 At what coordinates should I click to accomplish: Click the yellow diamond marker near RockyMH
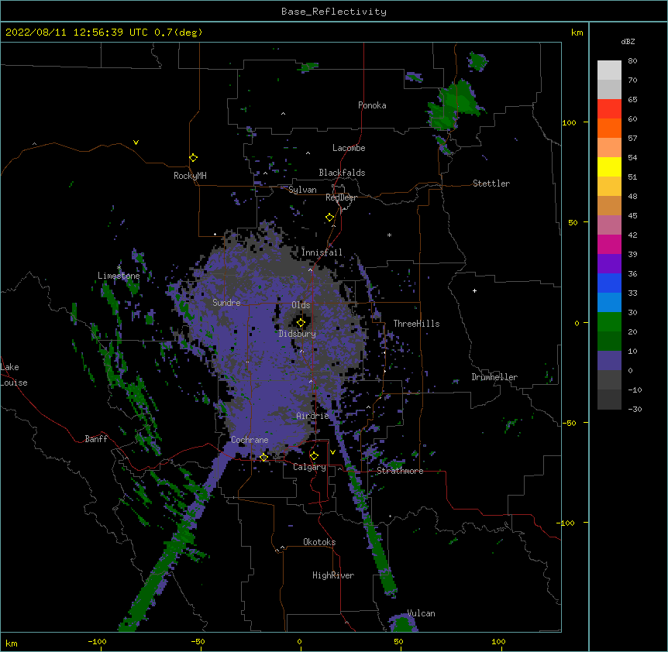click(x=194, y=158)
